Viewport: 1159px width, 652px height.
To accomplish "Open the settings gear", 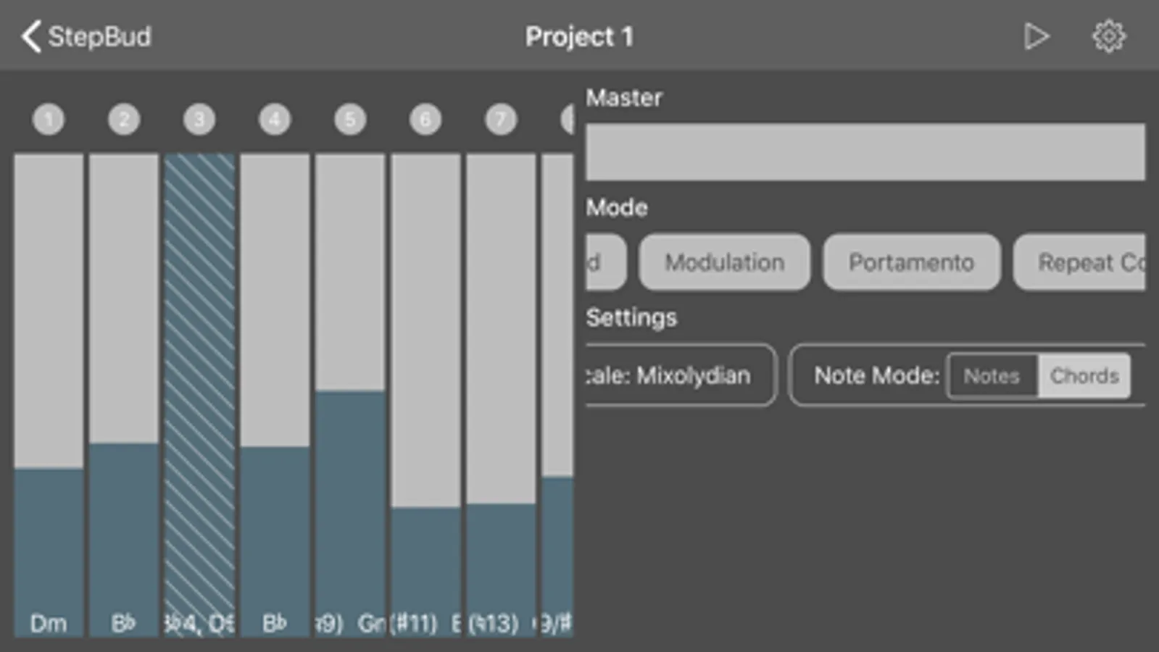I will click(1108, 36).
